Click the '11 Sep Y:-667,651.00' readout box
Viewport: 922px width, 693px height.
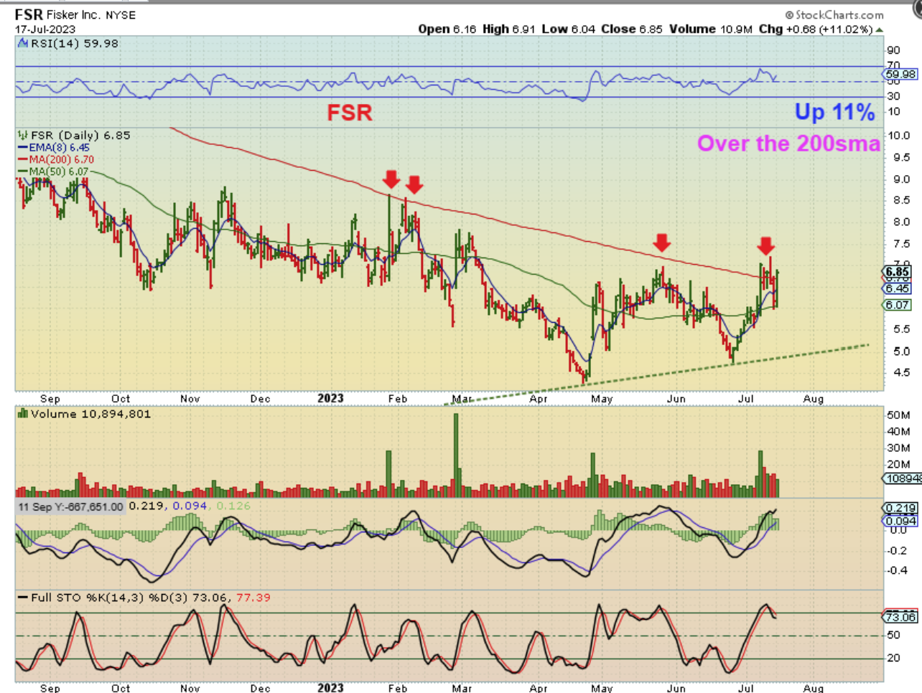click(70, 506)
